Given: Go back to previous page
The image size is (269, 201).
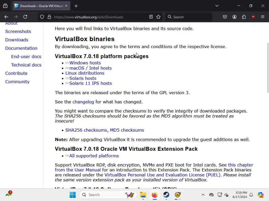Looking at the screenshot, I should (6, 17).
